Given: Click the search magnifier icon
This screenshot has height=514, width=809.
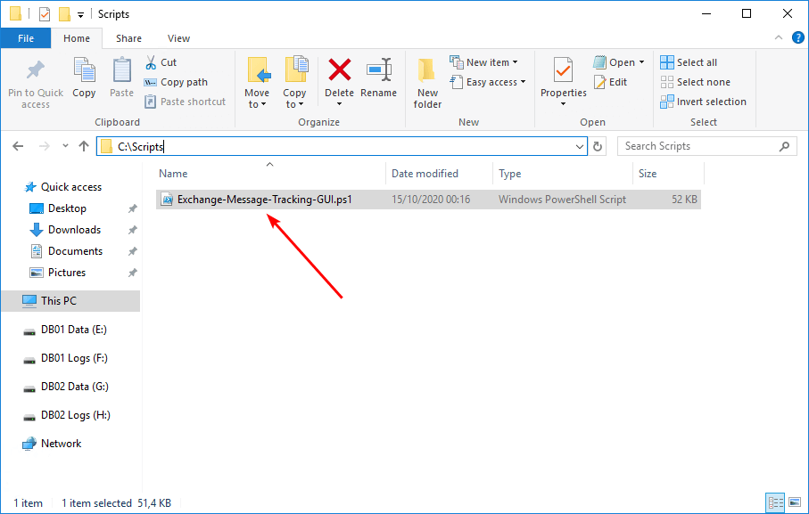Looking at the screenshot, I should point(784,146).
